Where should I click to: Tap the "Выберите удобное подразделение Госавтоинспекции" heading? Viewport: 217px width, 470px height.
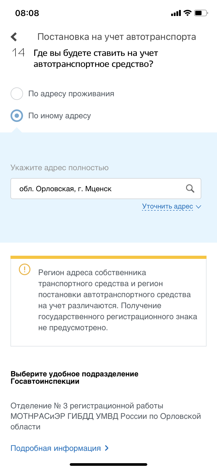click(74, 377)
